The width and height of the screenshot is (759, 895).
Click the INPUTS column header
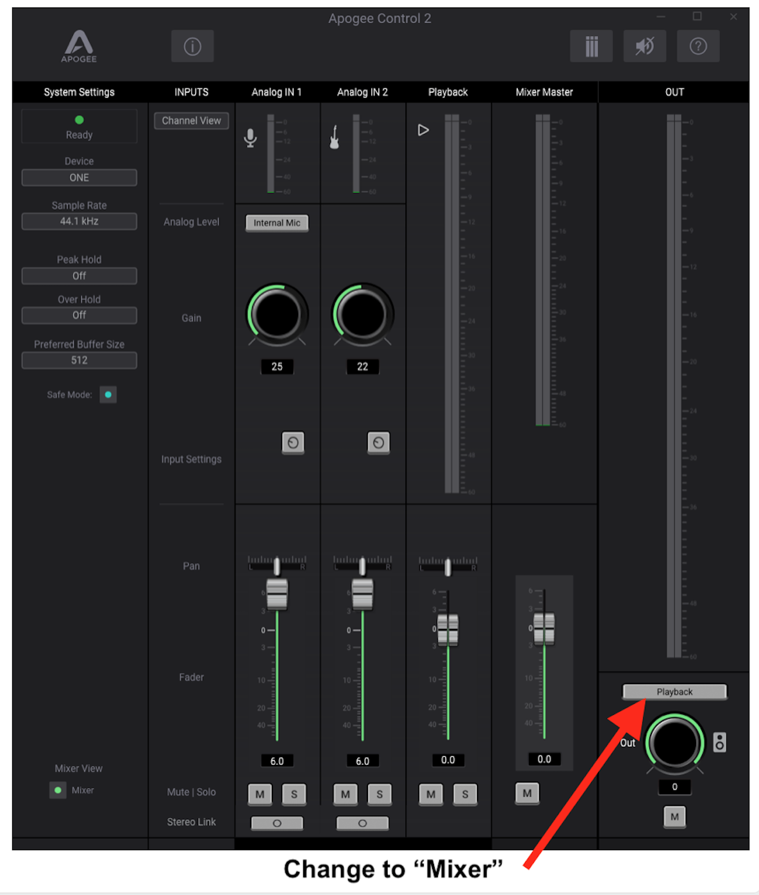coord(191,92)
